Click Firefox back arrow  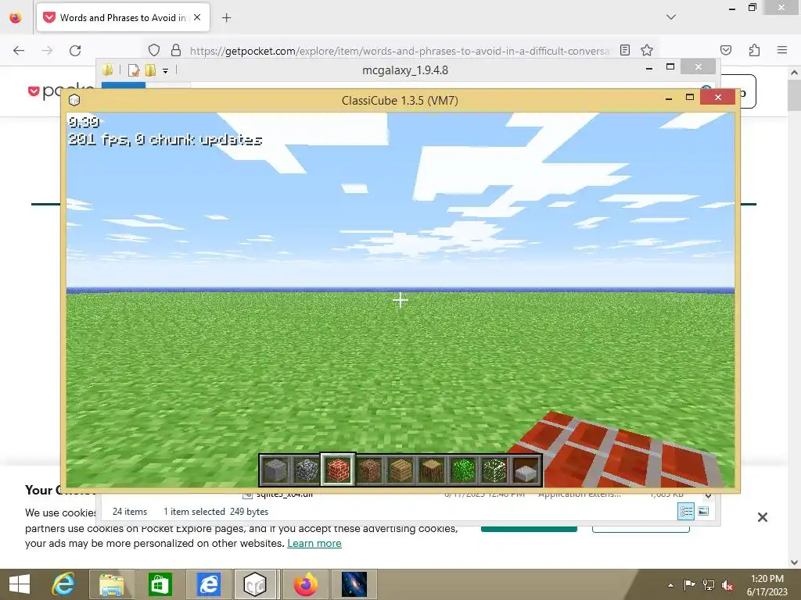coord(19,50)
